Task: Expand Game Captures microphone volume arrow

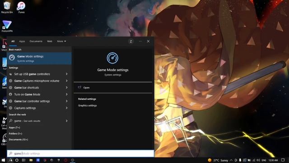Action: [x=66, y=81]
